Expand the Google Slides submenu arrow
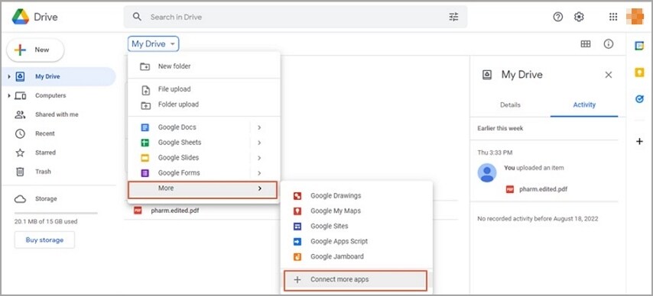The image size is (653, 296). tap(259, 158)
